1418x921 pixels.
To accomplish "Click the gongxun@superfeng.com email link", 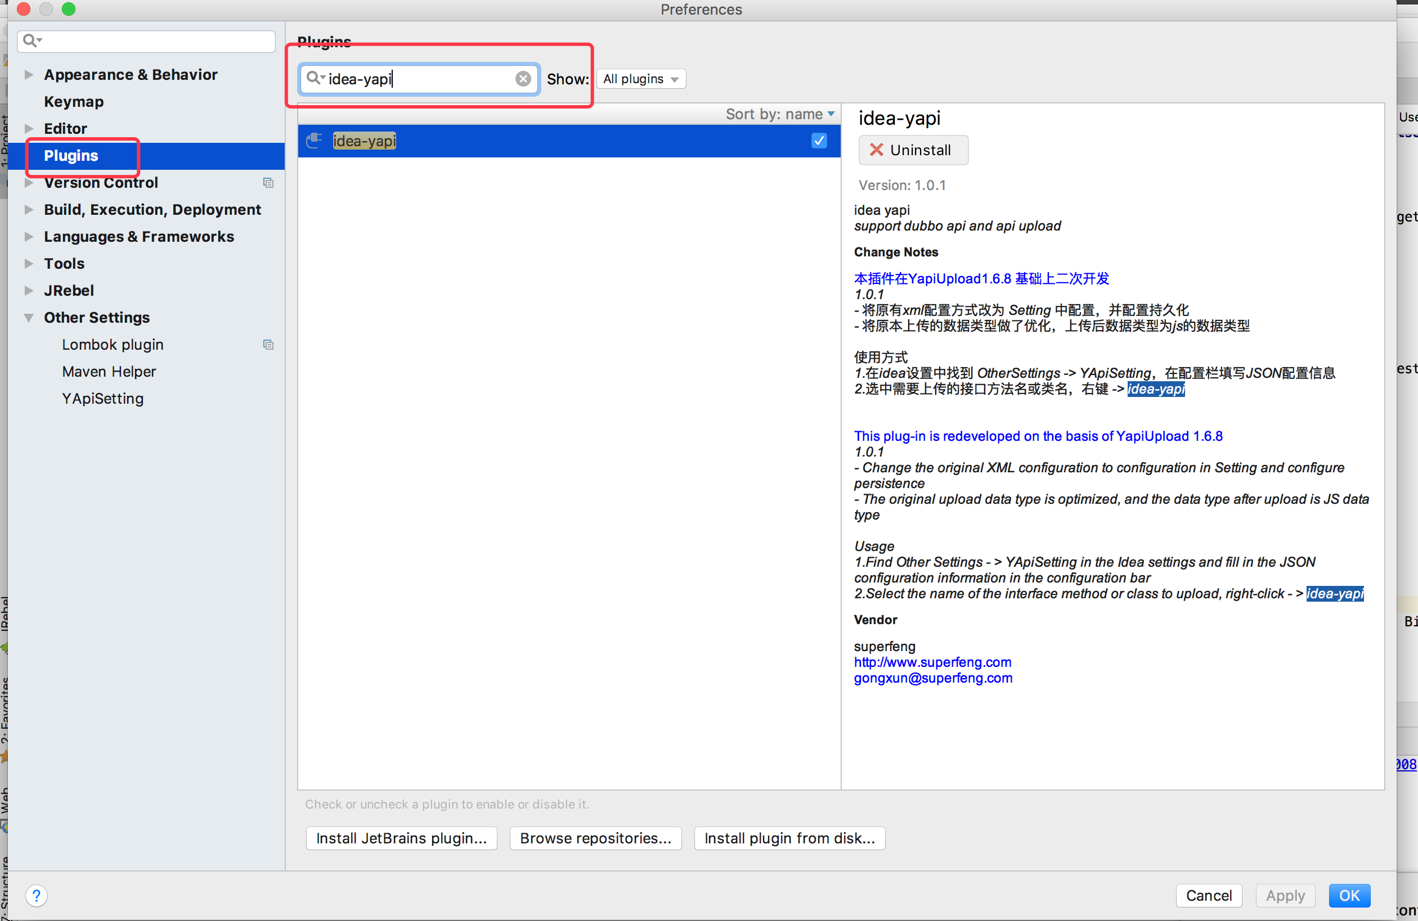I will coord(932,678).
